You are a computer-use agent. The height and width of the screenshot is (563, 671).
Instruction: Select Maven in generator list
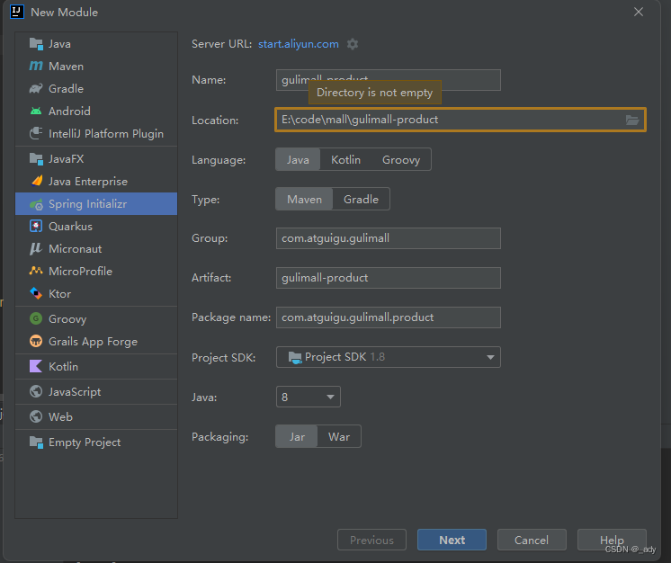pos(96,67)
